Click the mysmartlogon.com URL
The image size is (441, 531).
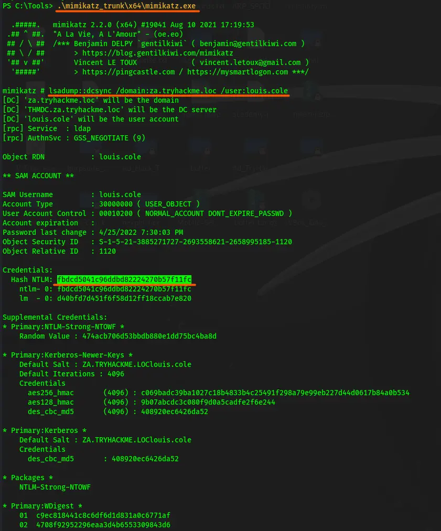(238, 72)
